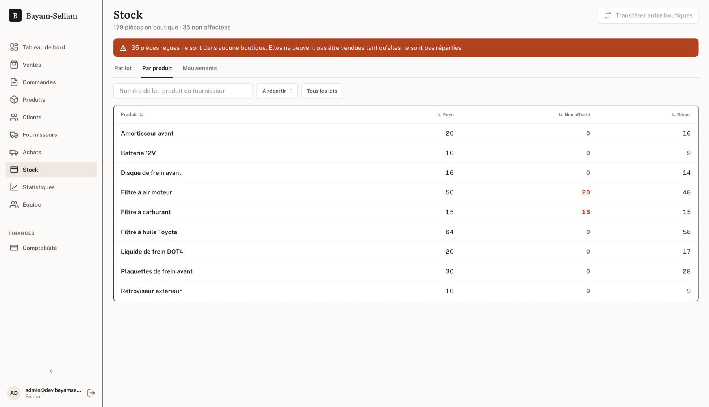Select the Amortisseur avant row
This screenshot has width=709, height=407.
(406, 133)
